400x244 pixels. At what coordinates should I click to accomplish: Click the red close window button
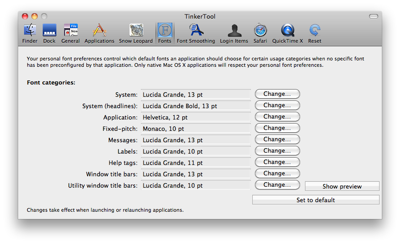pos(25,16)
